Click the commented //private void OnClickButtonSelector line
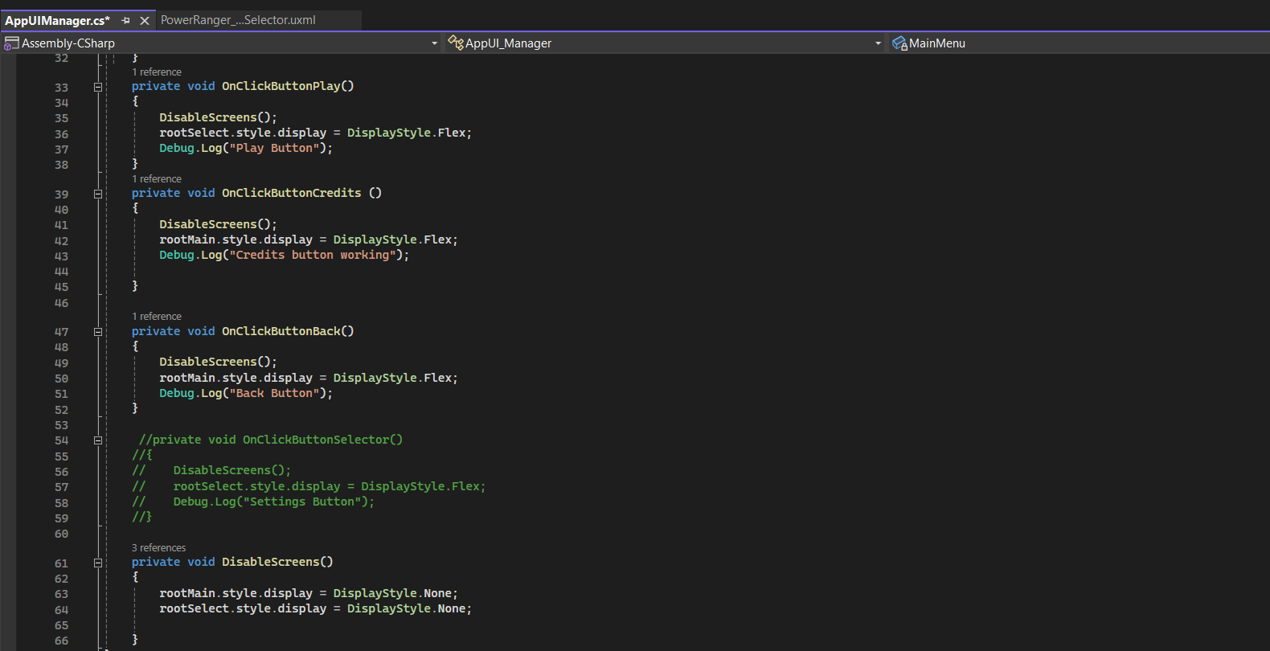1270x651 pixels. click(x=270, y=440)
